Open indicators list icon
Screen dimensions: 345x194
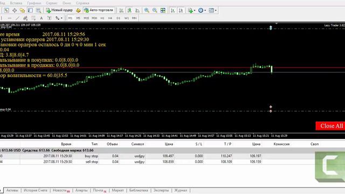tap(190, 10)
